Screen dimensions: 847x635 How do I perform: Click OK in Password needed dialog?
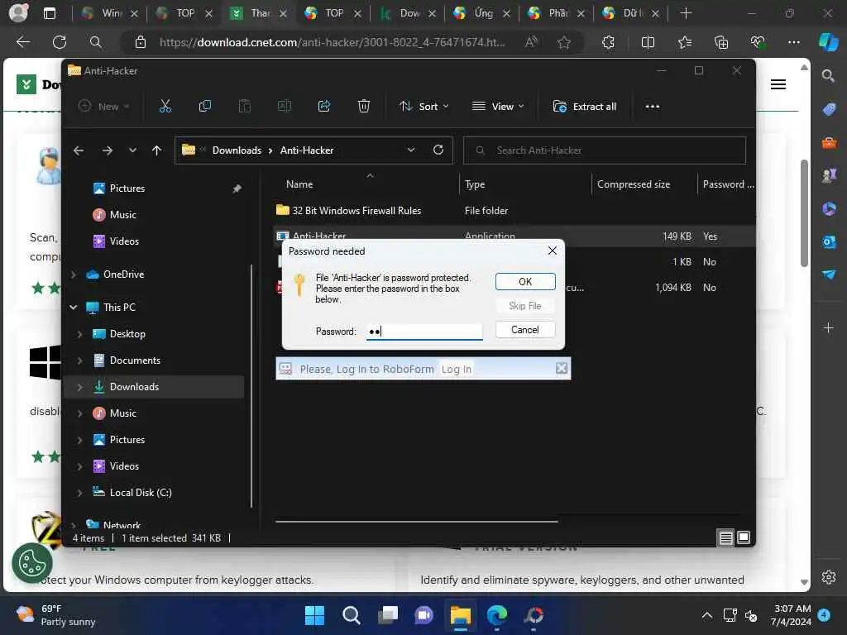525,281
